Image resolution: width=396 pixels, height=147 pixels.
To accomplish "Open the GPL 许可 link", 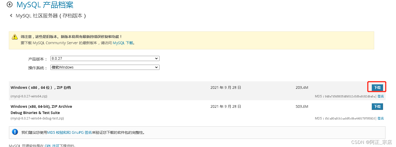I will [52, 146].
